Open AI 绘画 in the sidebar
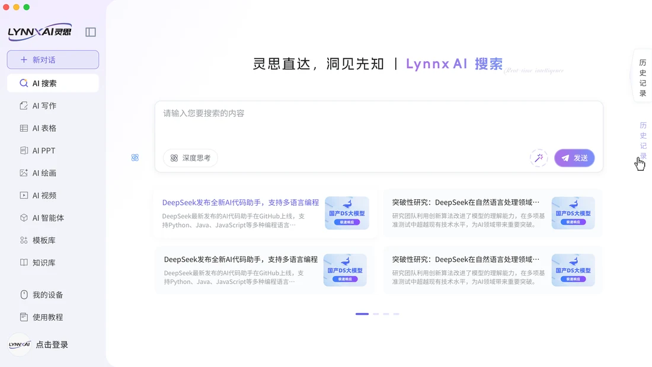The image size is (652, 367). [x=53, y=173]
